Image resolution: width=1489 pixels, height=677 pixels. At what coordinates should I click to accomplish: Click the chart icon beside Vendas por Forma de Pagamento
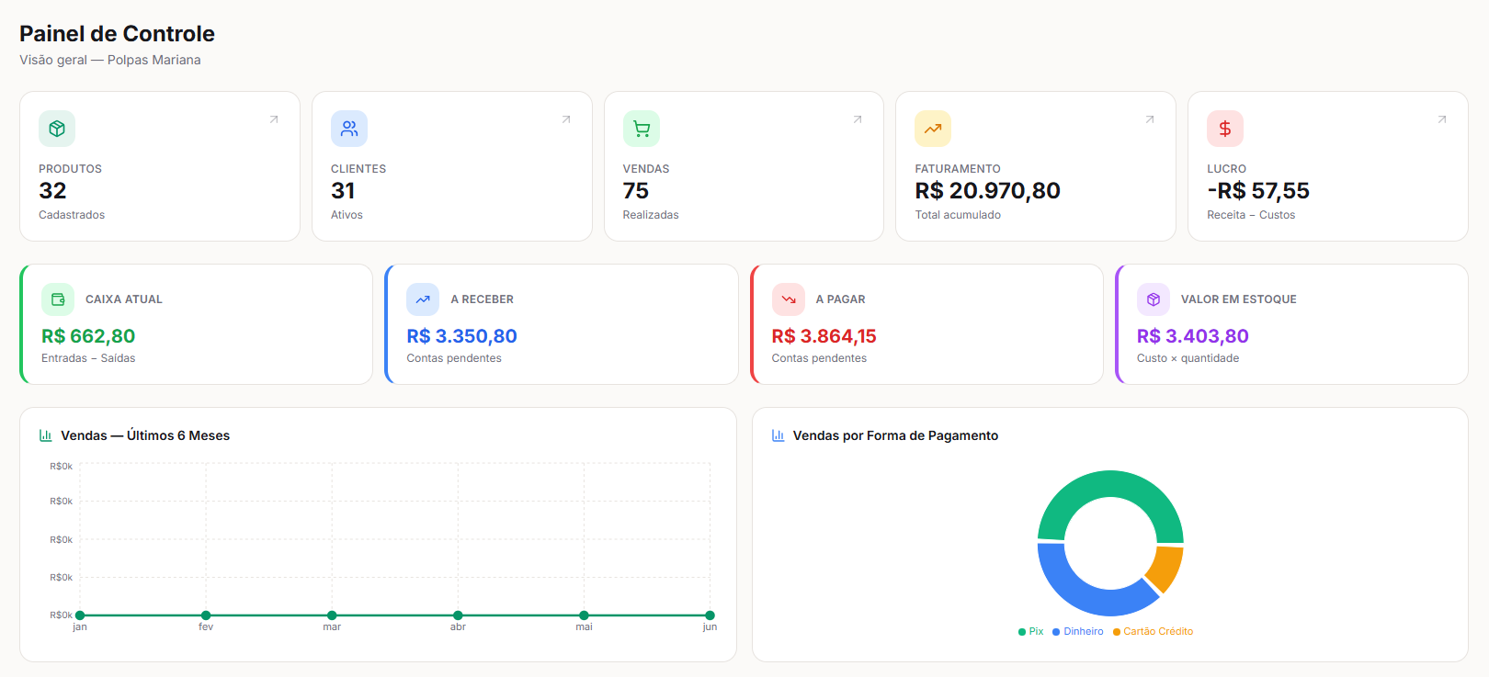[x=779, y=435]
